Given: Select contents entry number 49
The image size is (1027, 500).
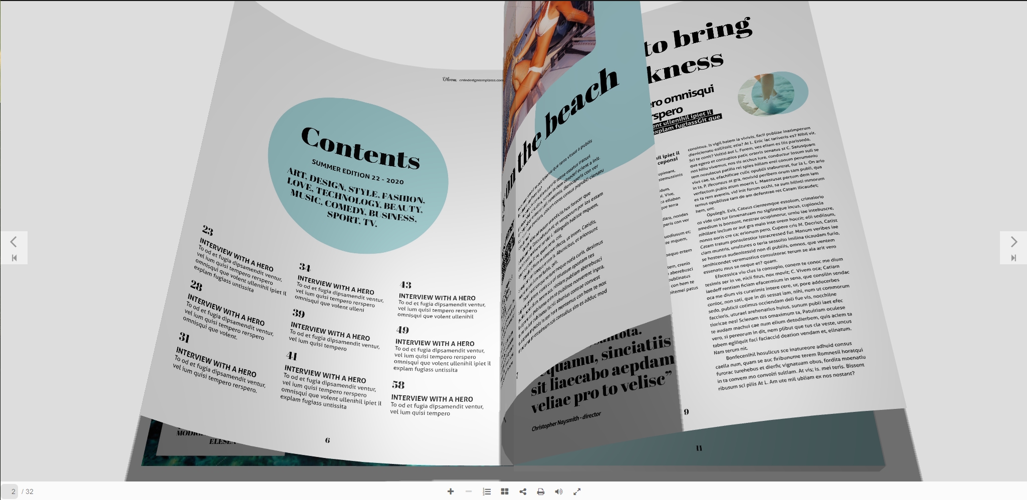Looking at the screenshot, I should [402, 330].
